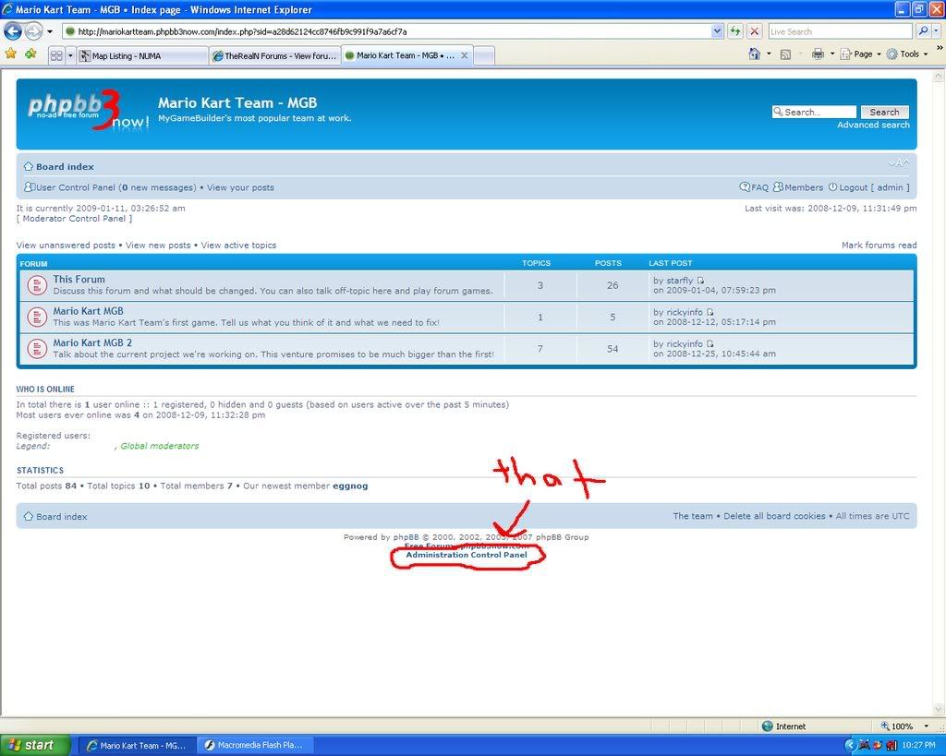Open the Mario Kart MGB 2 forum link
This screenshot has width=946, height=756.
tap(92, 343)
